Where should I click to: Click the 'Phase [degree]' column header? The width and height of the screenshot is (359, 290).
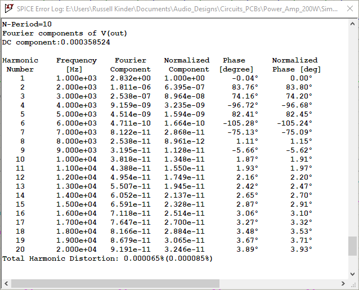[x=236, y=65]
